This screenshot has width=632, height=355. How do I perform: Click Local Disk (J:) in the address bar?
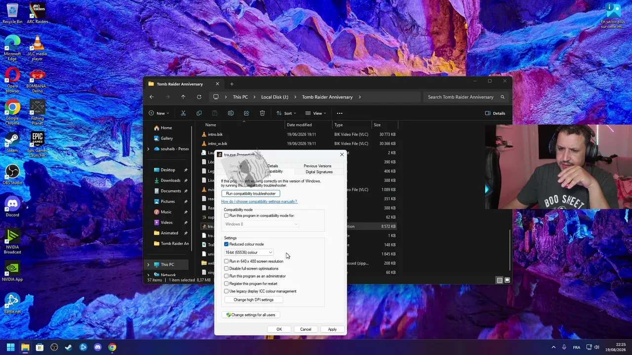point(275,97)
